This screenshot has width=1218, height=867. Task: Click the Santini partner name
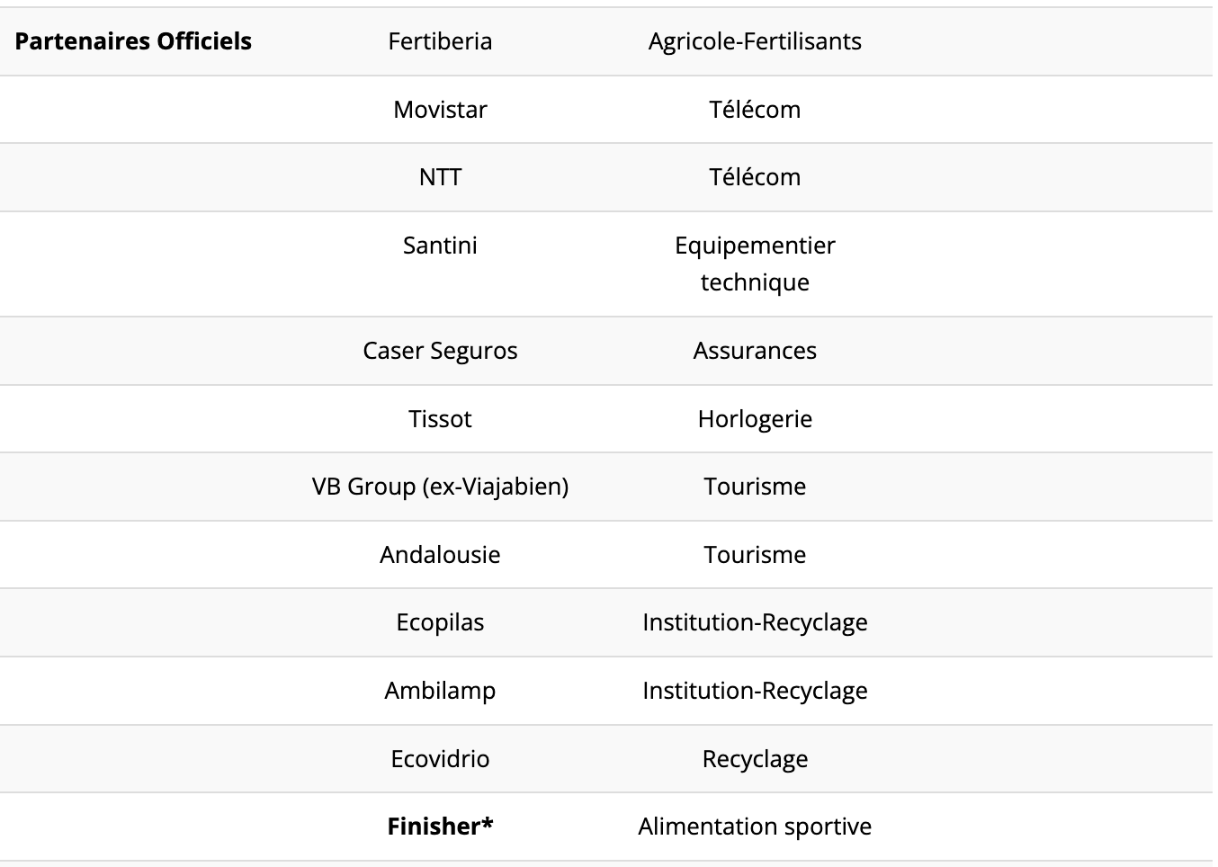[440, 246]
